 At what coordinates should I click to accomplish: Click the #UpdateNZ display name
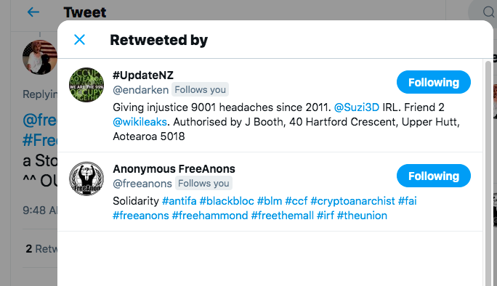143,75
